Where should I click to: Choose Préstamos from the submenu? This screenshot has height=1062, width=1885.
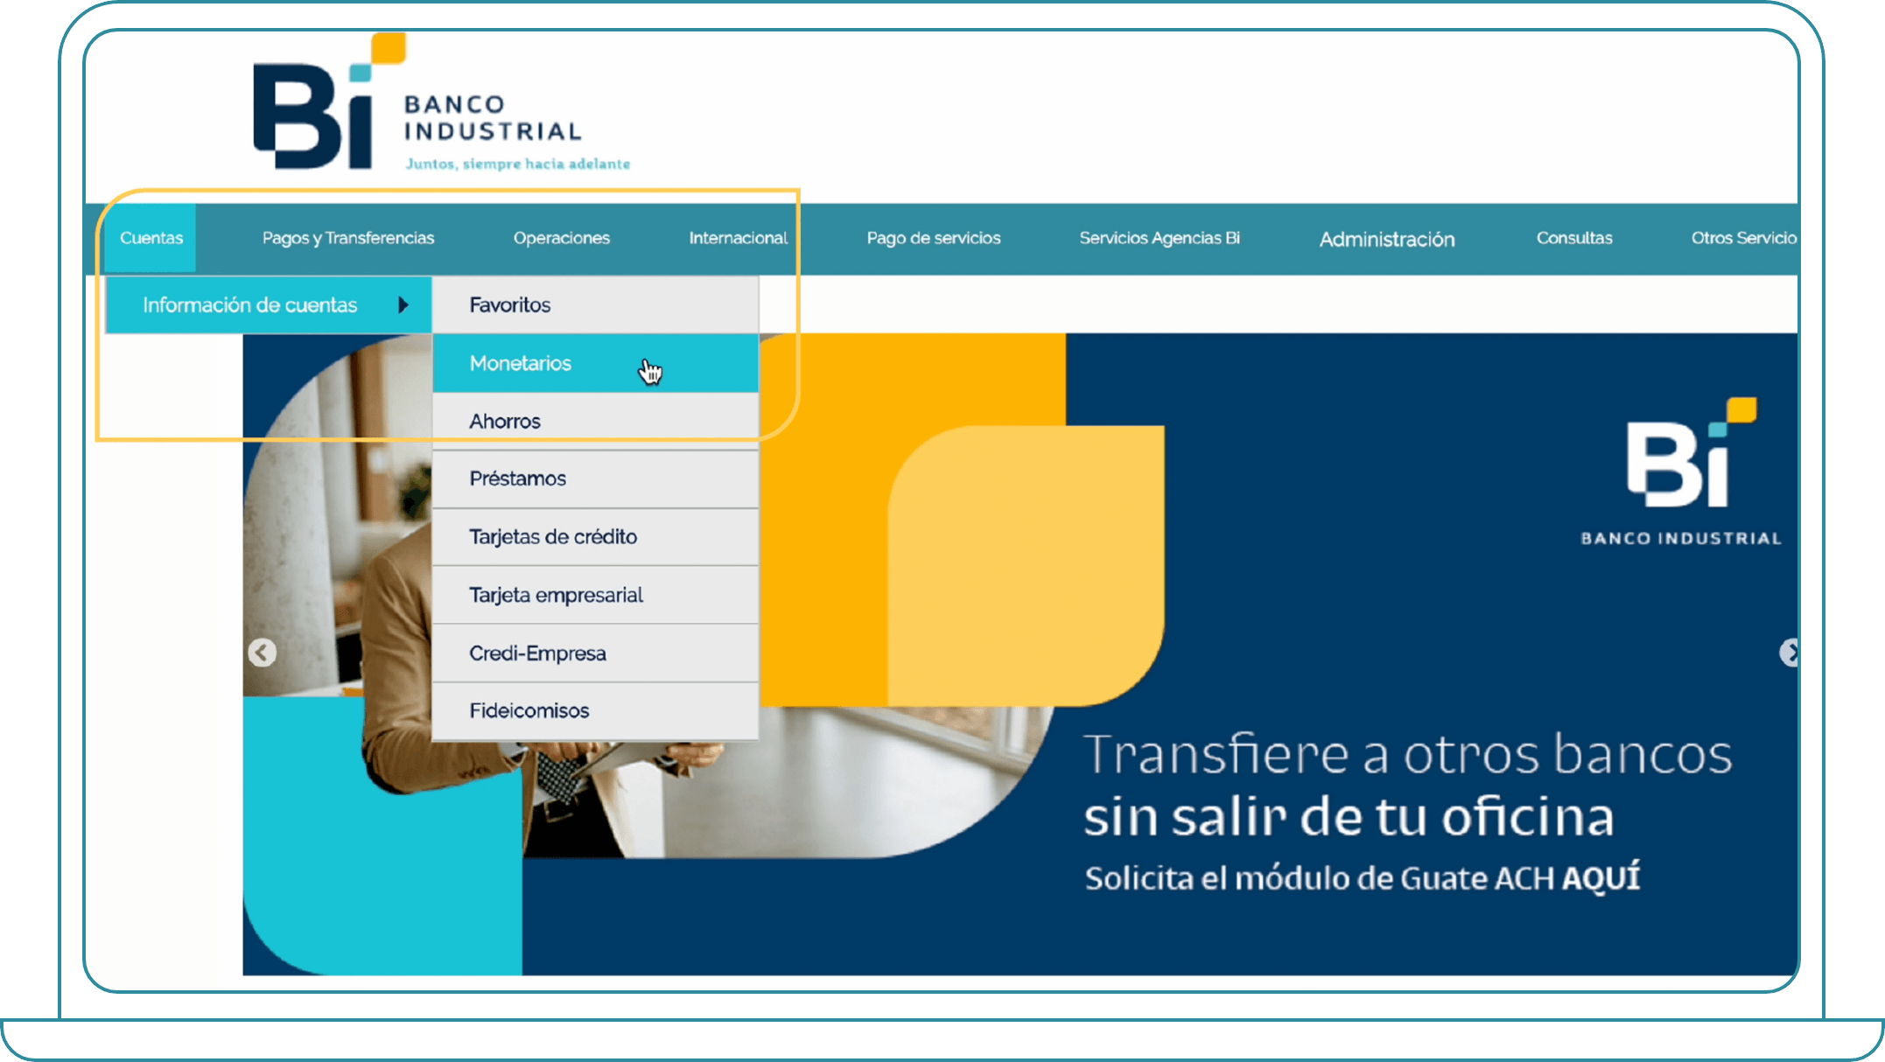pos(596,479)
